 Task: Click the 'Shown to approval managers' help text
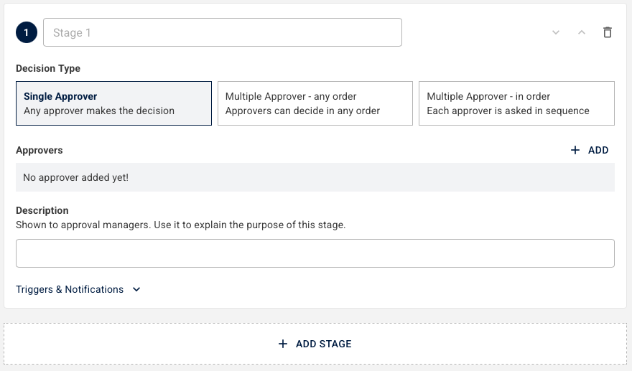180,225
